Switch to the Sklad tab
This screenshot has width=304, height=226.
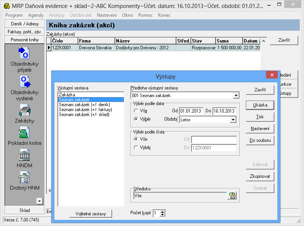(24, 210)
